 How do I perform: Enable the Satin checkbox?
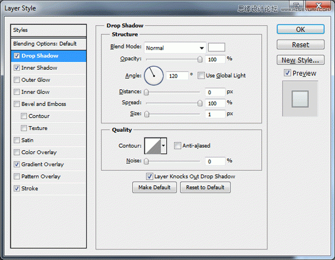click(x=17, y=140)
